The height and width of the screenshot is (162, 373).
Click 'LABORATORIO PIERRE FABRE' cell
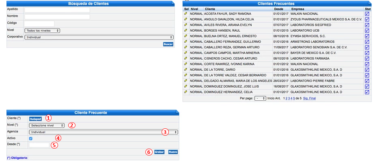click(313, 81)
